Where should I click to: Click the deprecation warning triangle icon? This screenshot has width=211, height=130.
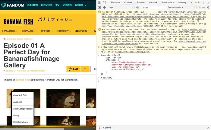click(99, 47)
